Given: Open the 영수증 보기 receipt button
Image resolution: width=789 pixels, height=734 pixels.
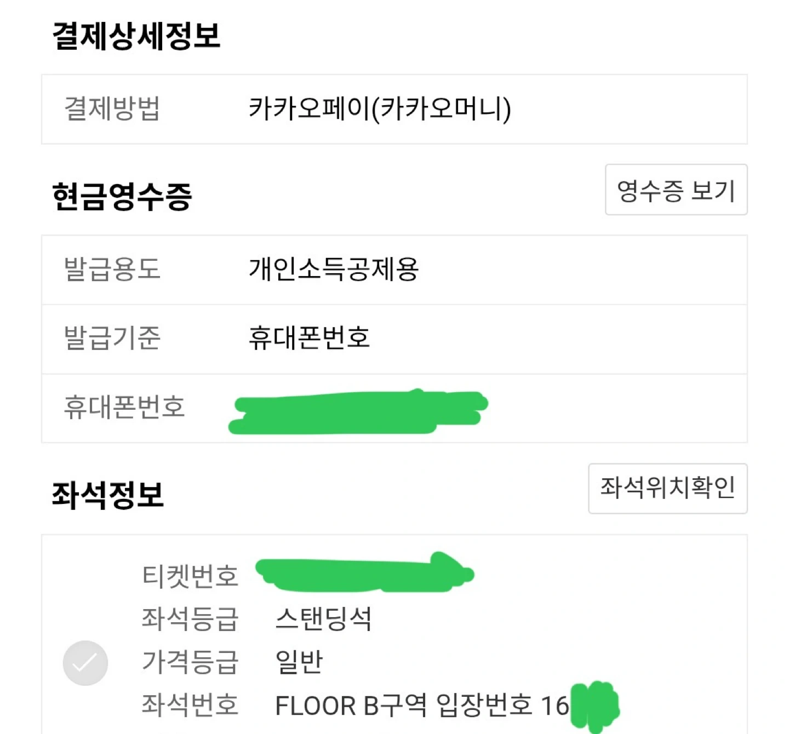Looking at the screenshot, I should coord(676,190).
